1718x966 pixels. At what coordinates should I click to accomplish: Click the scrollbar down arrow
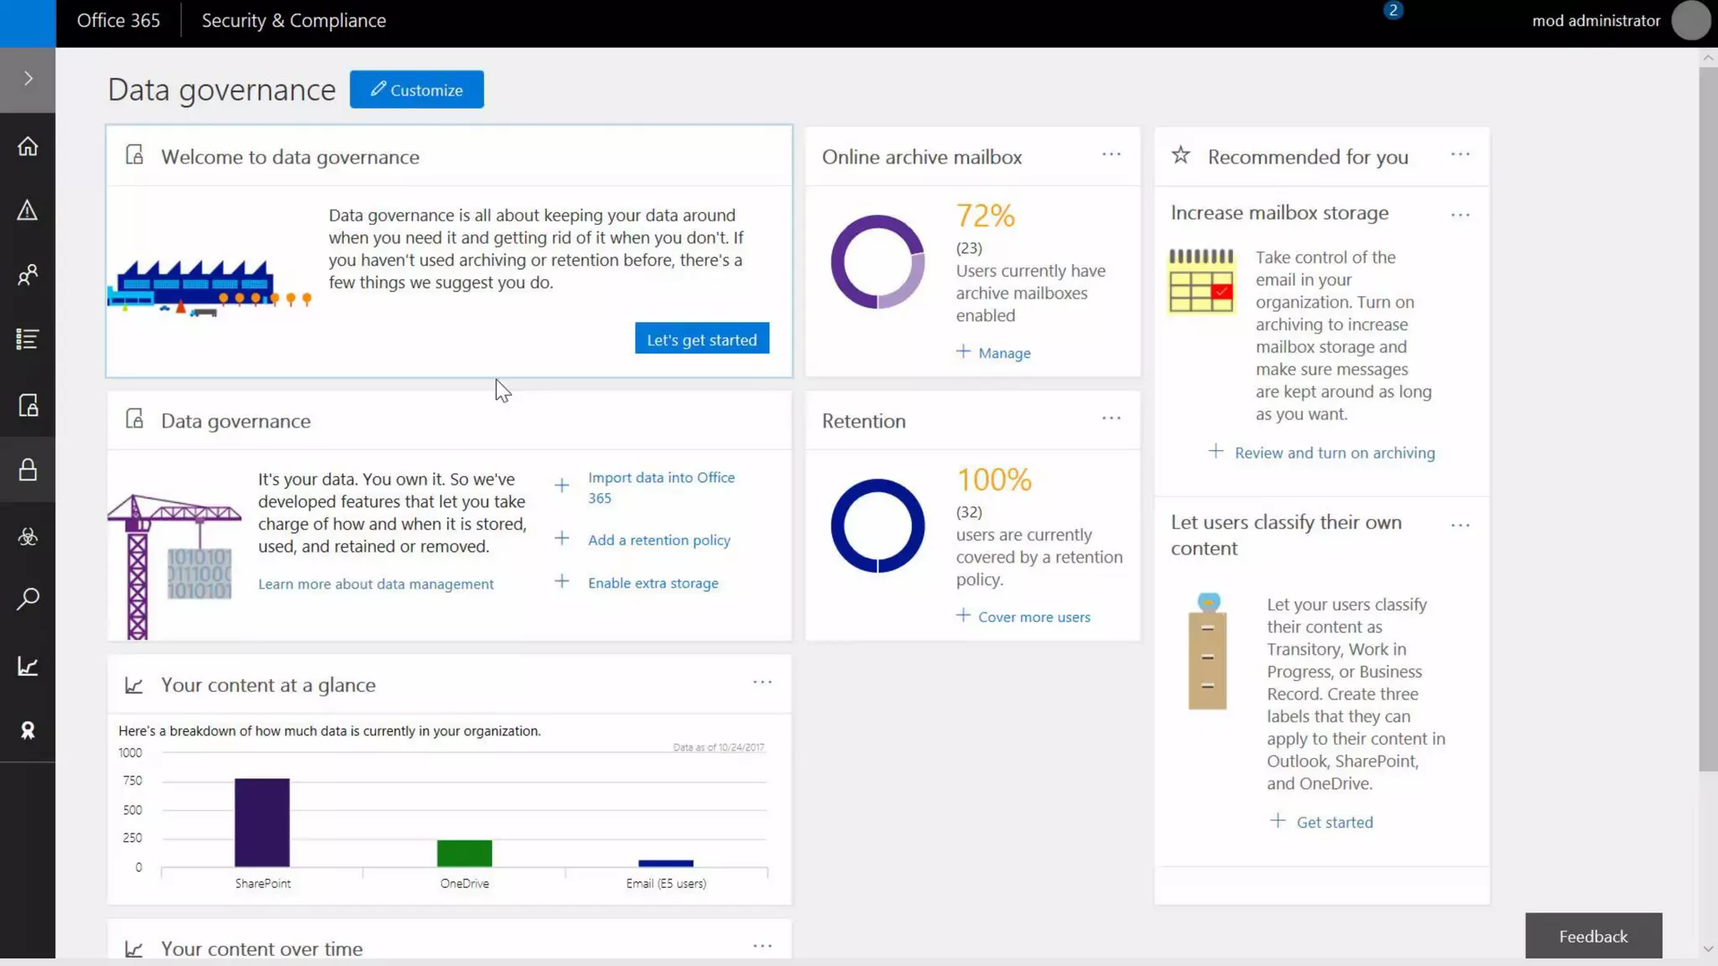(1708, 949)
